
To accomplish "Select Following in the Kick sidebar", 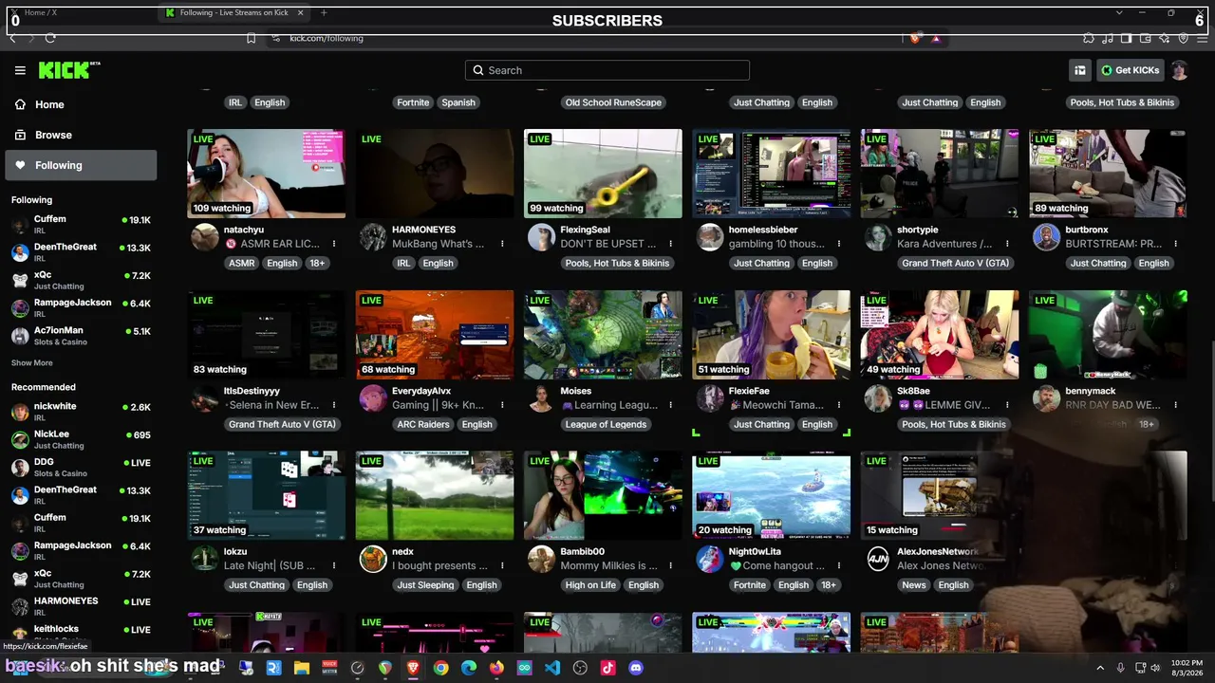I will tap(82, 165).
